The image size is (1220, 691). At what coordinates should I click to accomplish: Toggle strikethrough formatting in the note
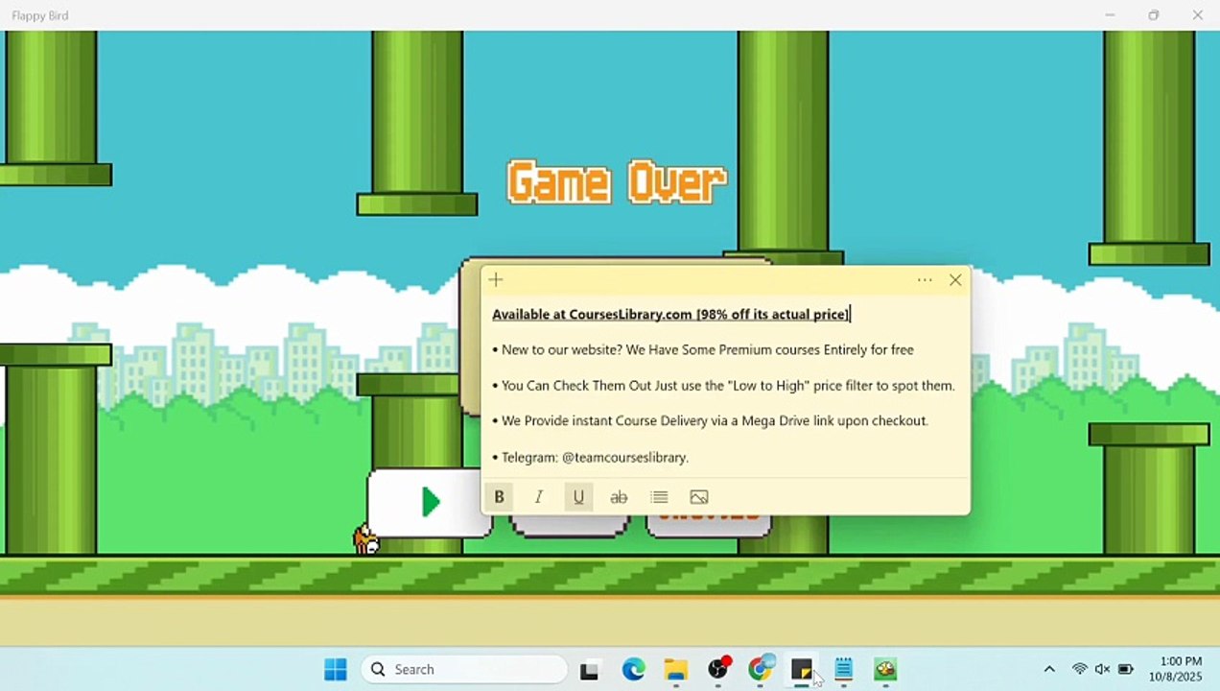click(x=619, y=497)
